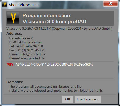This screenshot has width=120, height=106.
Task: Click the info@prodad.de email address
Action: pyautogui.click(x=33, y=54)
